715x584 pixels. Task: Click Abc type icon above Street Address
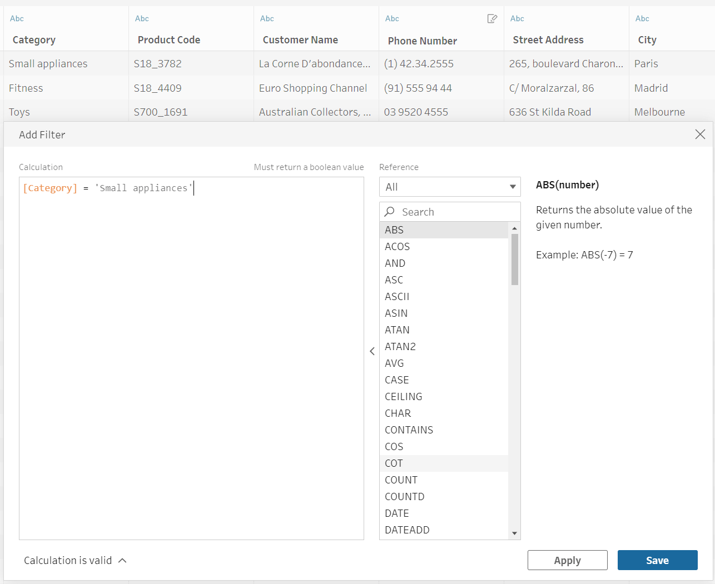click(x=517, y=18)
